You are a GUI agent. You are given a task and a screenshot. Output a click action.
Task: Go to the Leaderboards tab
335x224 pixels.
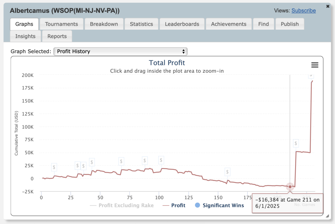tap(182, 24)
